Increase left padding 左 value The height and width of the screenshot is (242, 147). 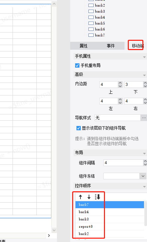[120, 99]
